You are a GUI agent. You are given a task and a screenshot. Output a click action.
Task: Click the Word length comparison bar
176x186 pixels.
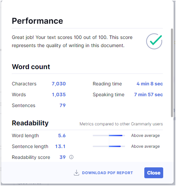(109, 136)
